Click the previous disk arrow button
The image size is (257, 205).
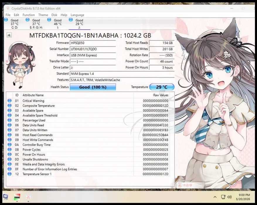[9, 35]
